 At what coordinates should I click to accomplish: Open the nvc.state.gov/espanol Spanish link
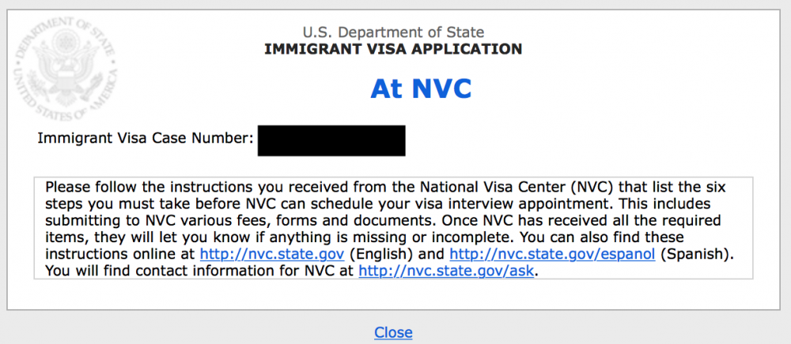(552, 254)
